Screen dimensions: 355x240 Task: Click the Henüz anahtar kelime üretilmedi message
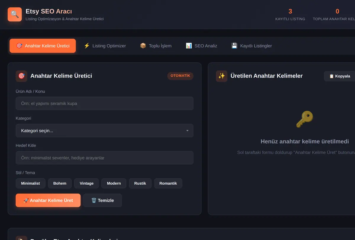305,141
